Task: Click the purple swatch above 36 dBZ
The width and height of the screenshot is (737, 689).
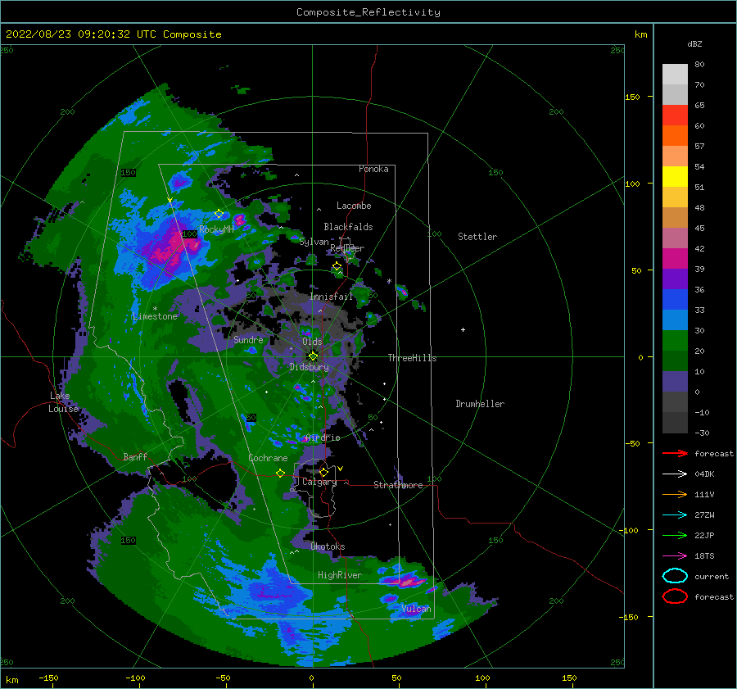Action: 675,279
